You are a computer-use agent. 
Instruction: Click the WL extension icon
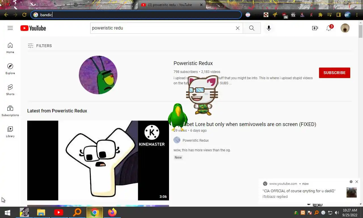click(293, 15)
